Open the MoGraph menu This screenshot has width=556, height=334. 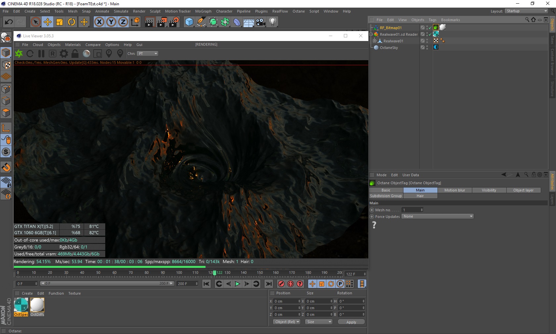point(203,11)
